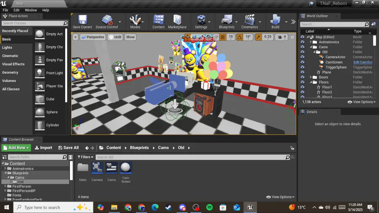Open the Show viewport menu button
This screenshot has width=379, height=213.
(x=130, y=37)
